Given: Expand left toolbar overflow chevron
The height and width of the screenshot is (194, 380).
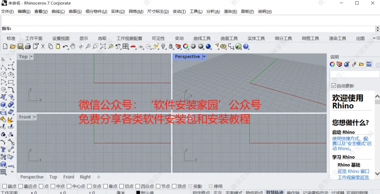Looking at the screenshot, I should tap(12, 172).
